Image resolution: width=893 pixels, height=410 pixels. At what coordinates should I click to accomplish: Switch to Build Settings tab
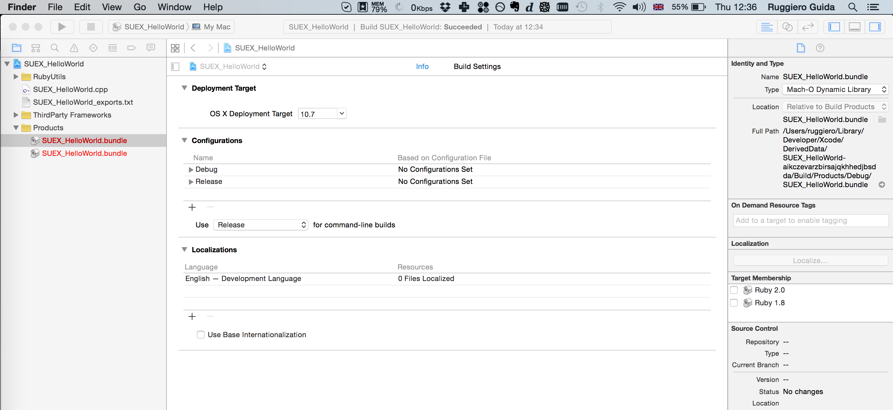pos(477,66)
